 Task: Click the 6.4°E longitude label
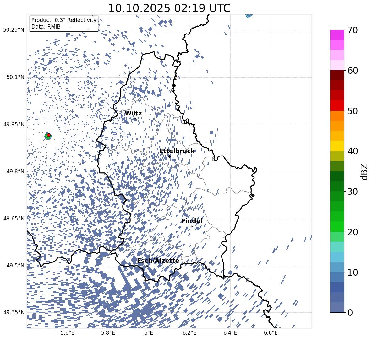(230, 333)
